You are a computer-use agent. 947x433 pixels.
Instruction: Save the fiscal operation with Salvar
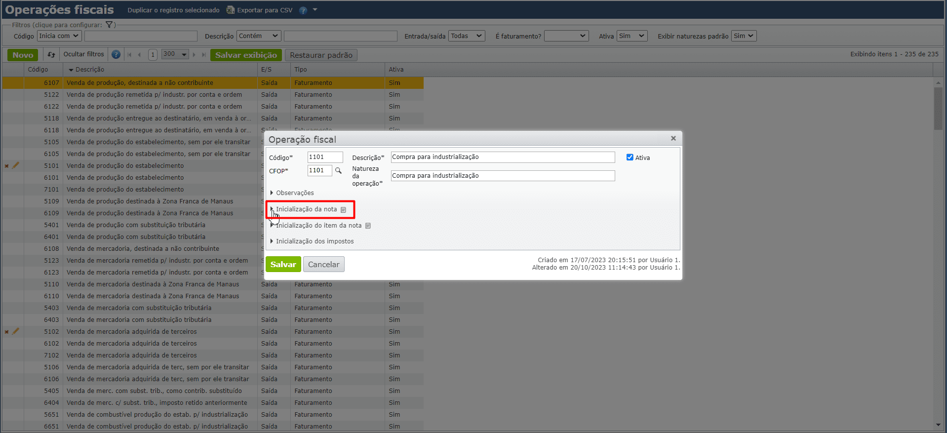tap(283, 265)
